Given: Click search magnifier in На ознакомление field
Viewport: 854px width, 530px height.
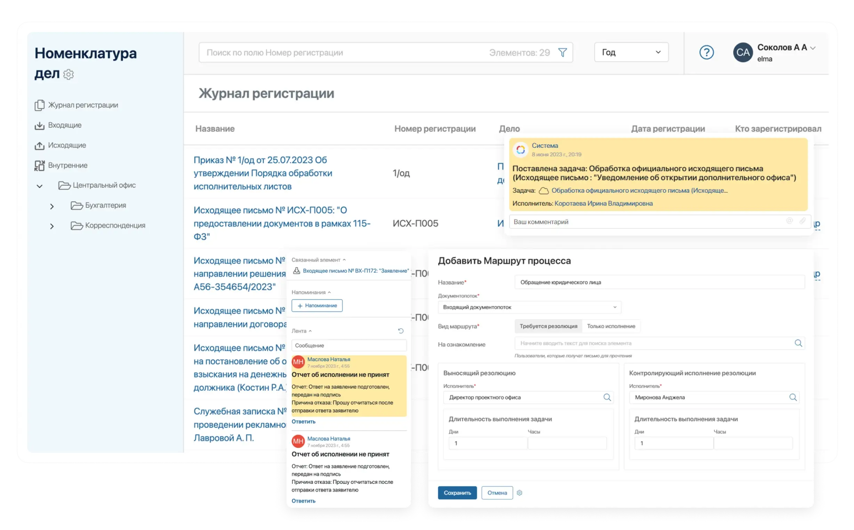Looking at the screenshot, I should (x=798, y=343).
